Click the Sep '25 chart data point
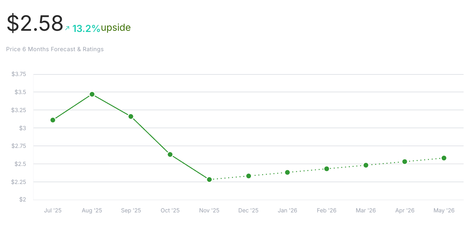Viewport: 473px width, 226px height. click(131, 117)
